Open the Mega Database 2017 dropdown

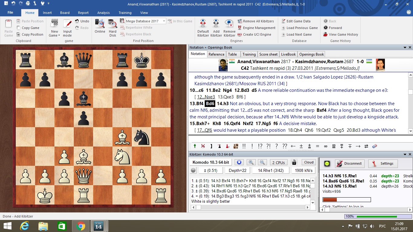pyautogui.click(x=164, y=21)
